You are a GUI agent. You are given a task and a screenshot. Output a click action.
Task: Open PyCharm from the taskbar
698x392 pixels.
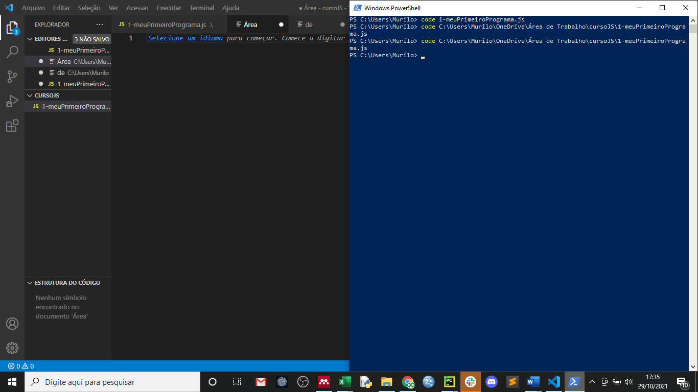(x=449, y=382)
